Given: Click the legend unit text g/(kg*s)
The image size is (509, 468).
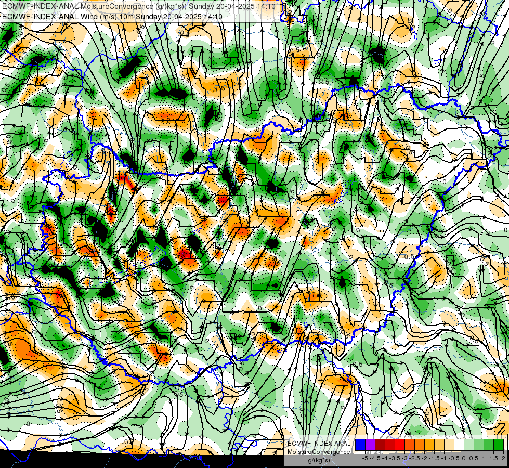Looking at the screenshot, I should click(x=319, y=460).
